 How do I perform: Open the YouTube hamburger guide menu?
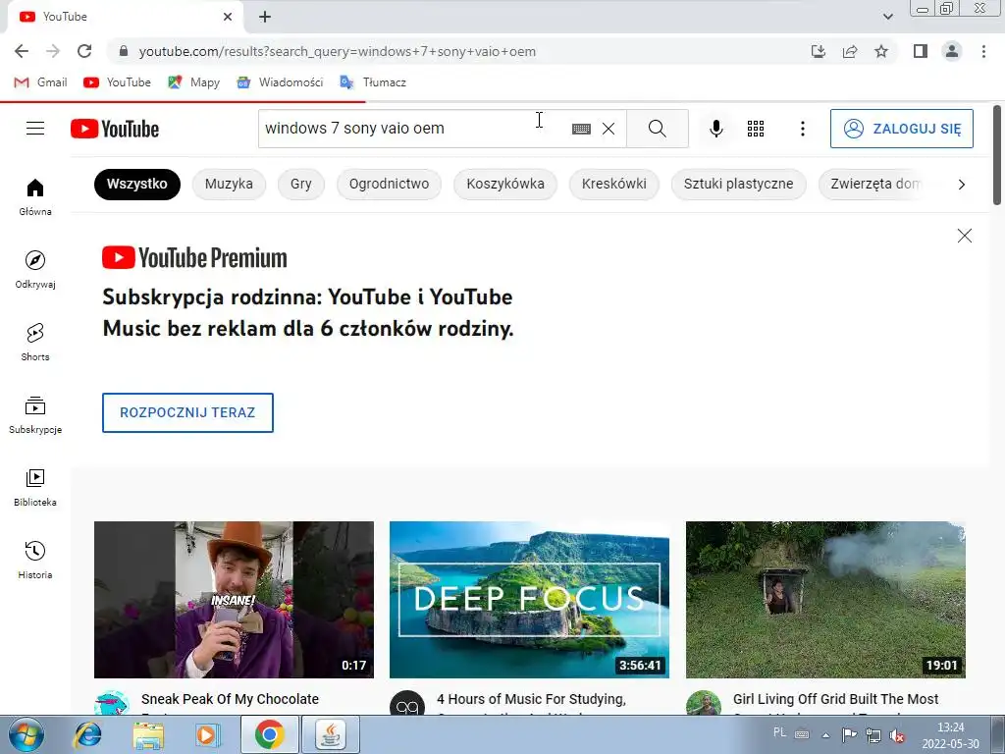pos(35,129)
